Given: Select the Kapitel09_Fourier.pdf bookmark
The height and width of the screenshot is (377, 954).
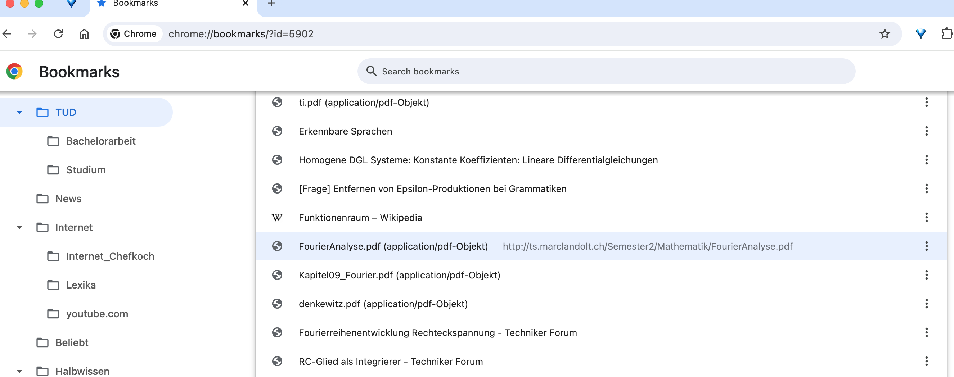Looking at the screenshot, I should 399,275.
